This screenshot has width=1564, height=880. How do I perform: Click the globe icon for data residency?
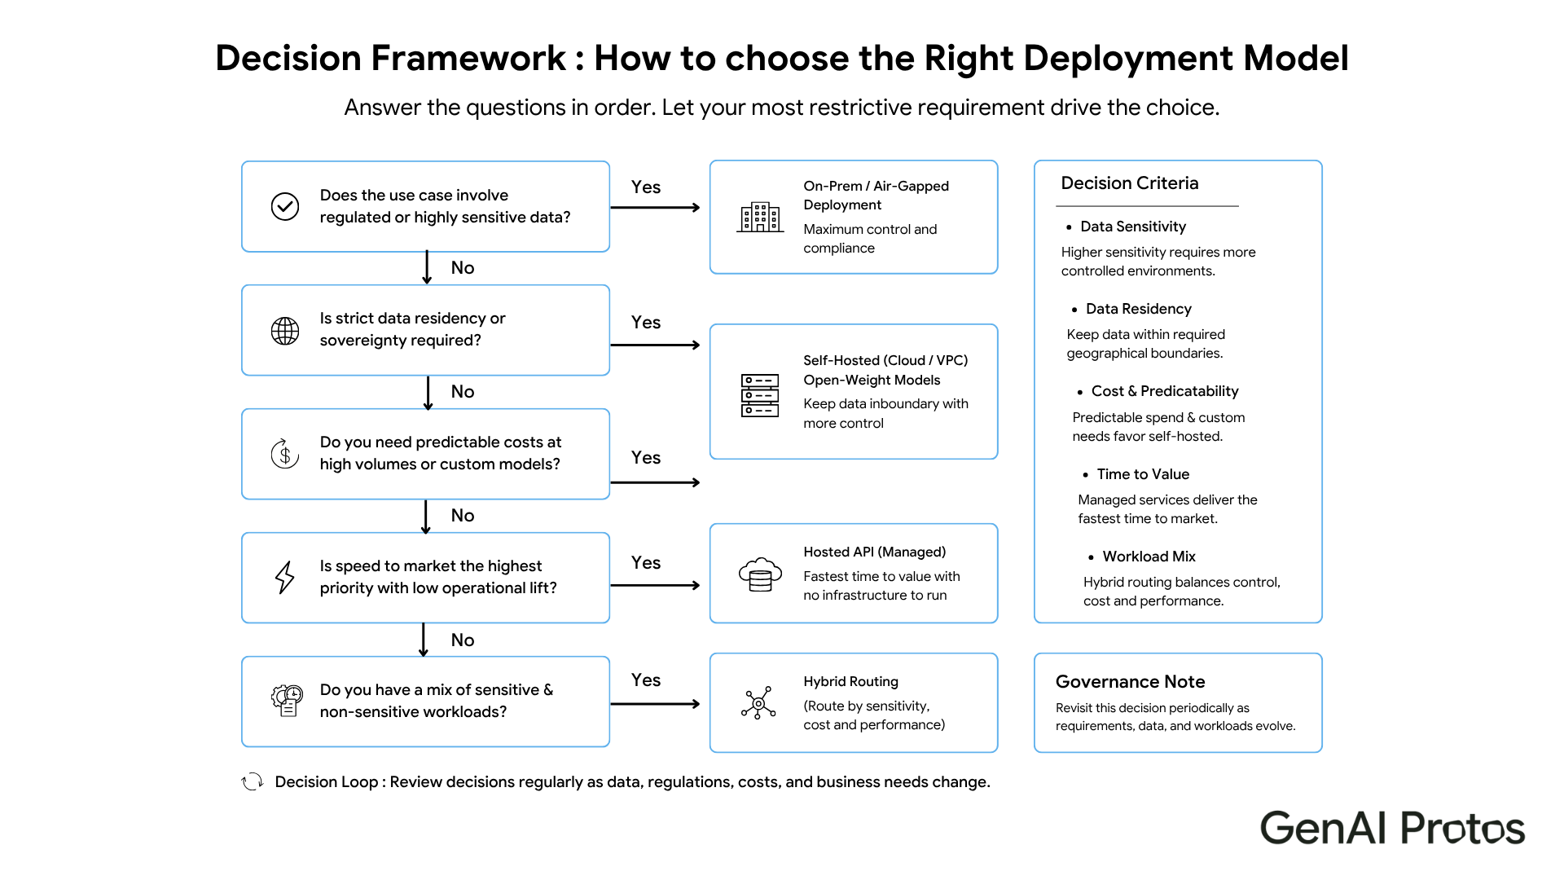(x=285, y=331)
